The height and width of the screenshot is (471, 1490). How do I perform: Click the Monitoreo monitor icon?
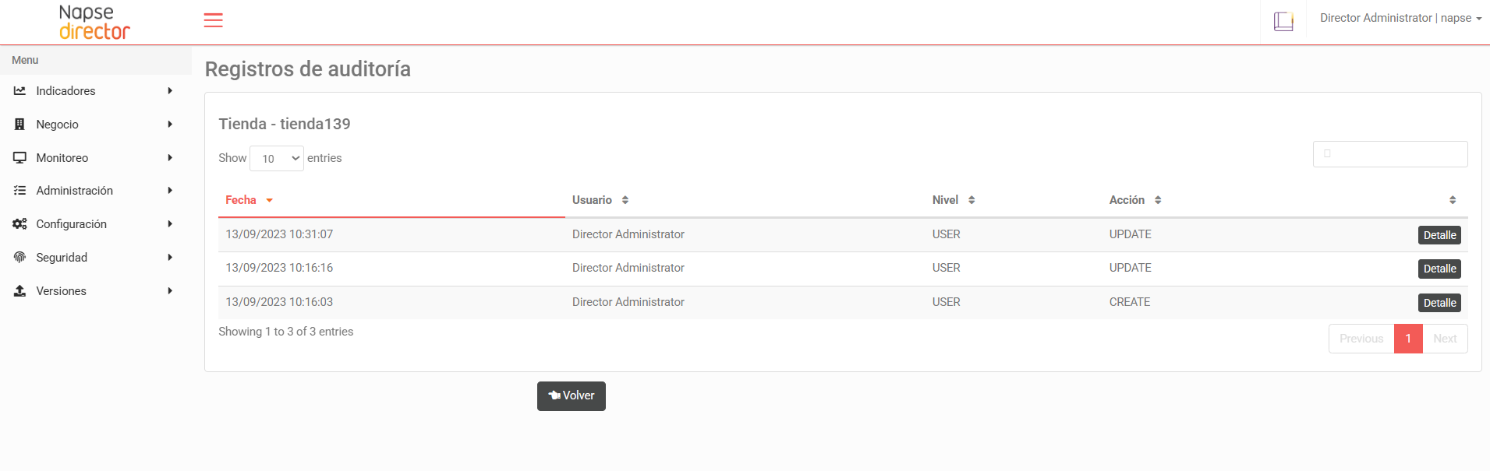pyautogui.click(x=19, y=158)
